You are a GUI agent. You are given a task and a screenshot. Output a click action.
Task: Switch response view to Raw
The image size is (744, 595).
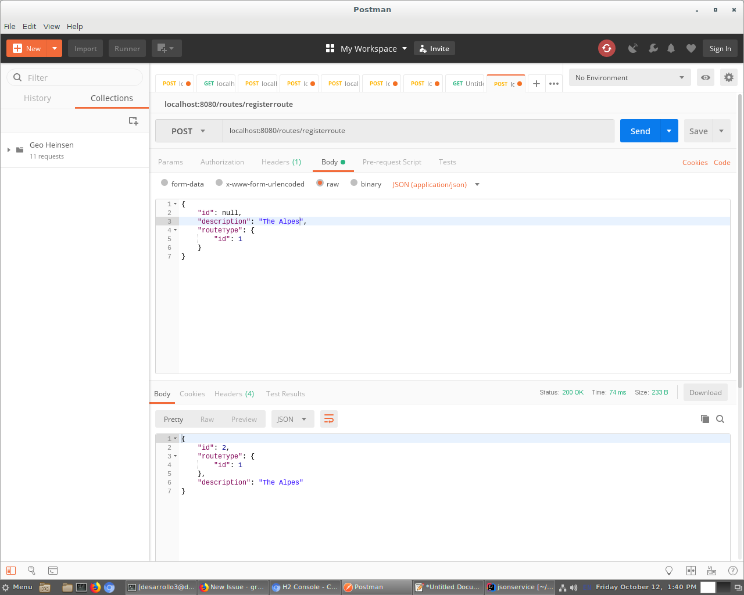point(207,419)
